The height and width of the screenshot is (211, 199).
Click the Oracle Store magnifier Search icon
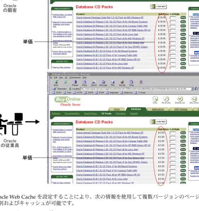coord(155,99)
